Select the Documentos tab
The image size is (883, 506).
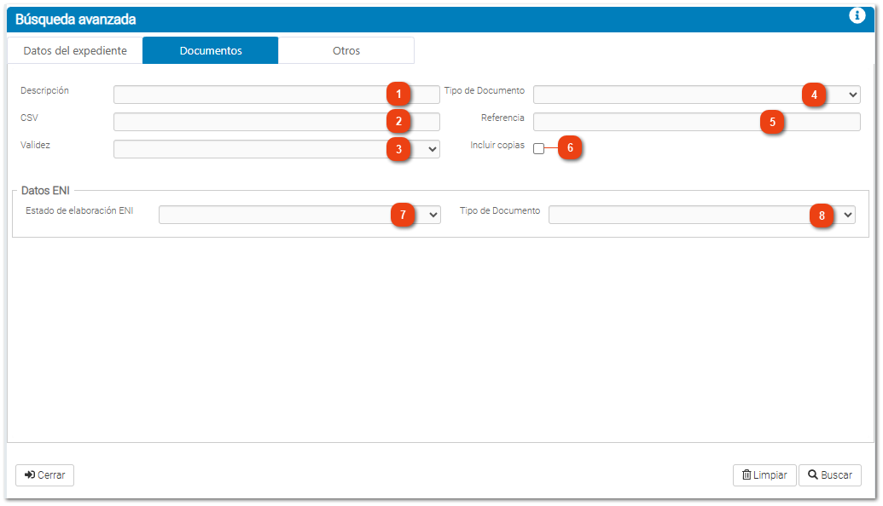(x=211, y=50)
